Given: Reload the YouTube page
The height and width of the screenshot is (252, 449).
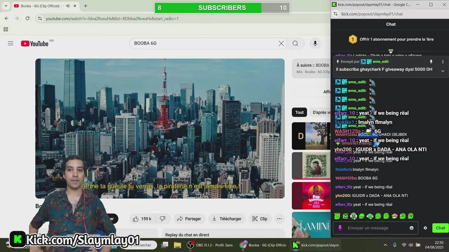Looking at the screenshot, I should (x=27, y=18).
